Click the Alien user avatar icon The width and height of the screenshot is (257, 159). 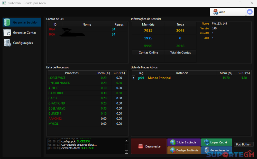point(215,12)
